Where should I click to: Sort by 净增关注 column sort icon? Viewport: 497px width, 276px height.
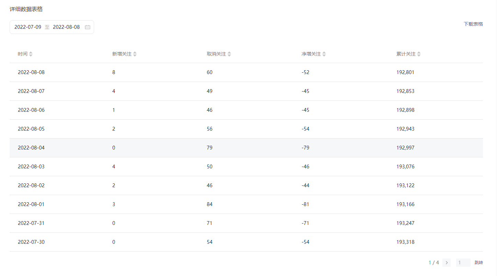[324, 54]
